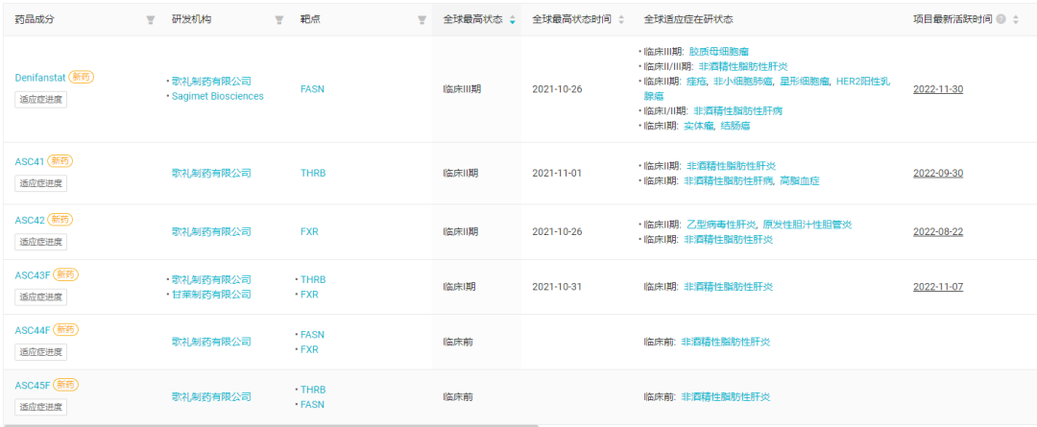Viewport: 1037px width, 427px height.
Task: Click 适应症进度 button under ASC43F
Action: coord(41,297)
